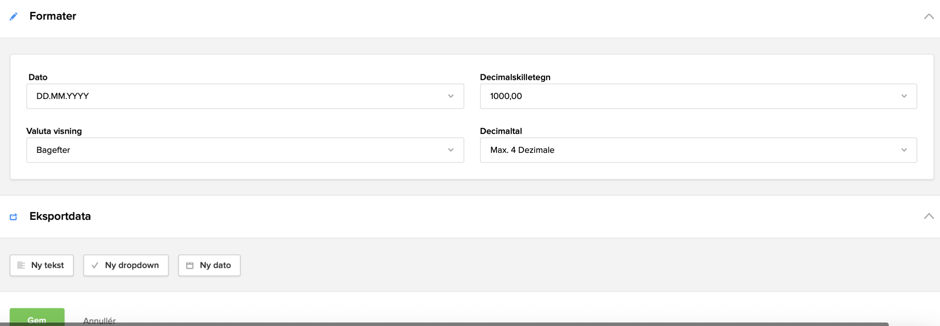Click the export icon beside Eksportdata
Image resolution: width=940 pixels, height=326 pixels.
tap(13, 217)
